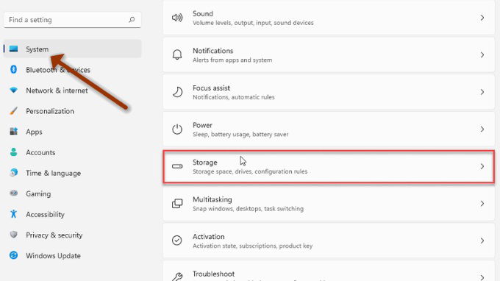Expand the Sound settings chevron
Image resolution: width=500 pixels, height=281 pixels.
pos(482,18)
